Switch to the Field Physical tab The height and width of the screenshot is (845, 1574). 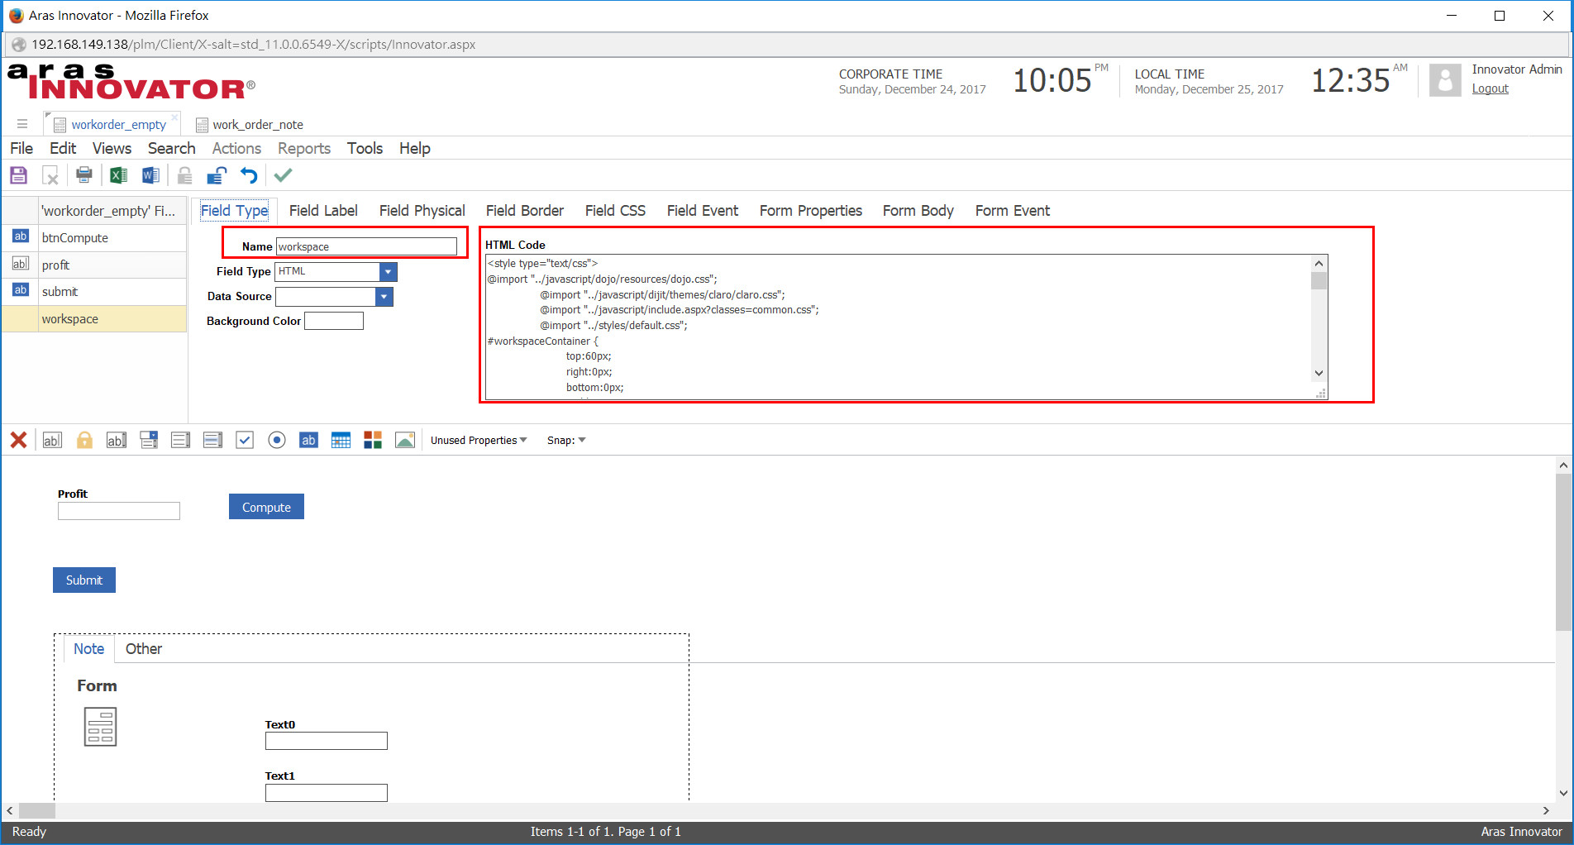point(422,211)
